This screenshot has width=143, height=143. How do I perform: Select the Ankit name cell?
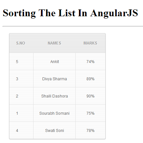point(54,61)
